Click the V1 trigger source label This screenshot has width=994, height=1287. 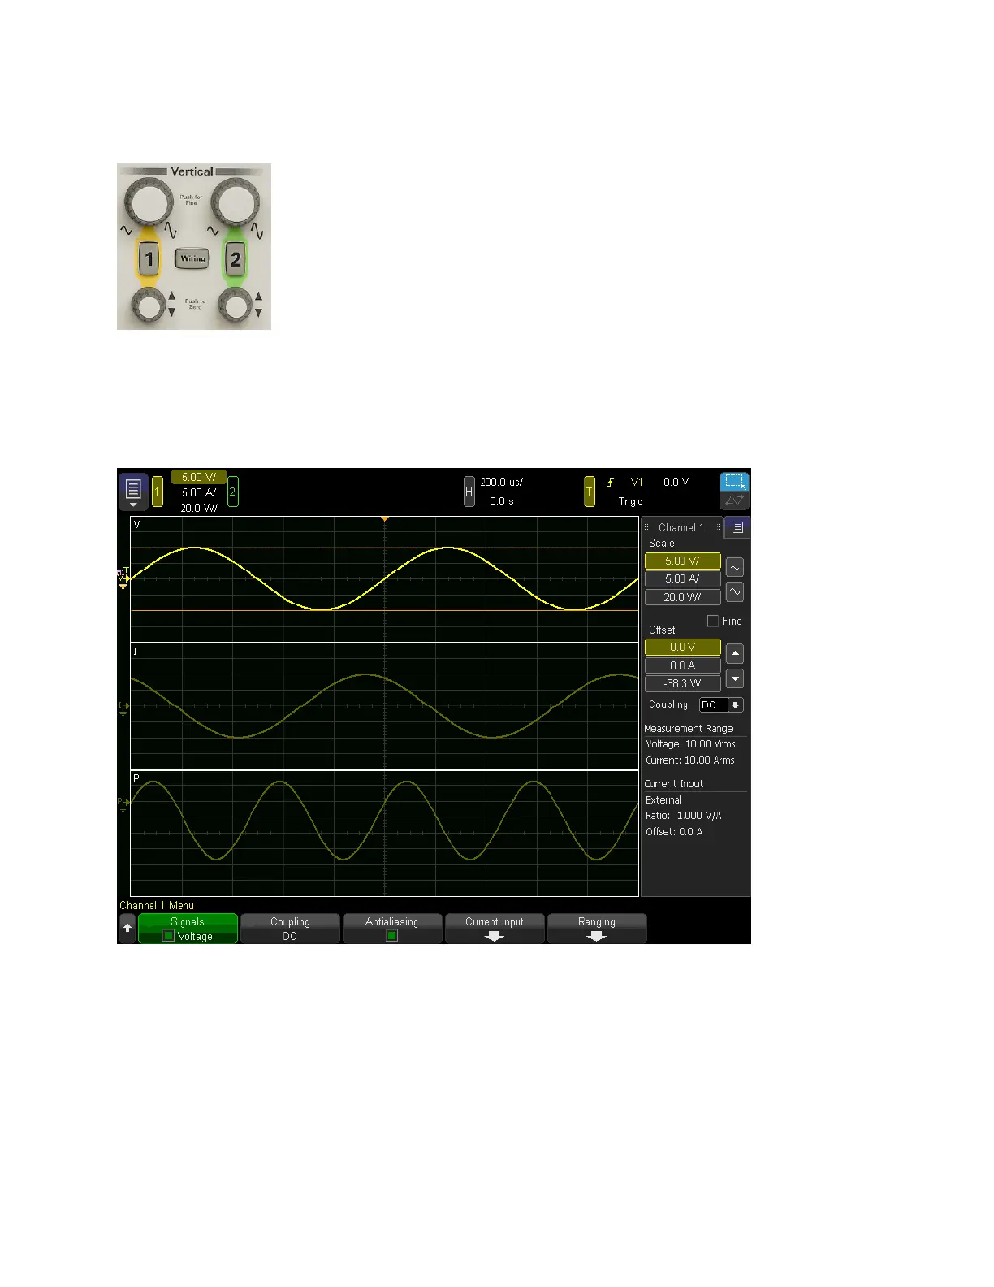pos(637,482)
